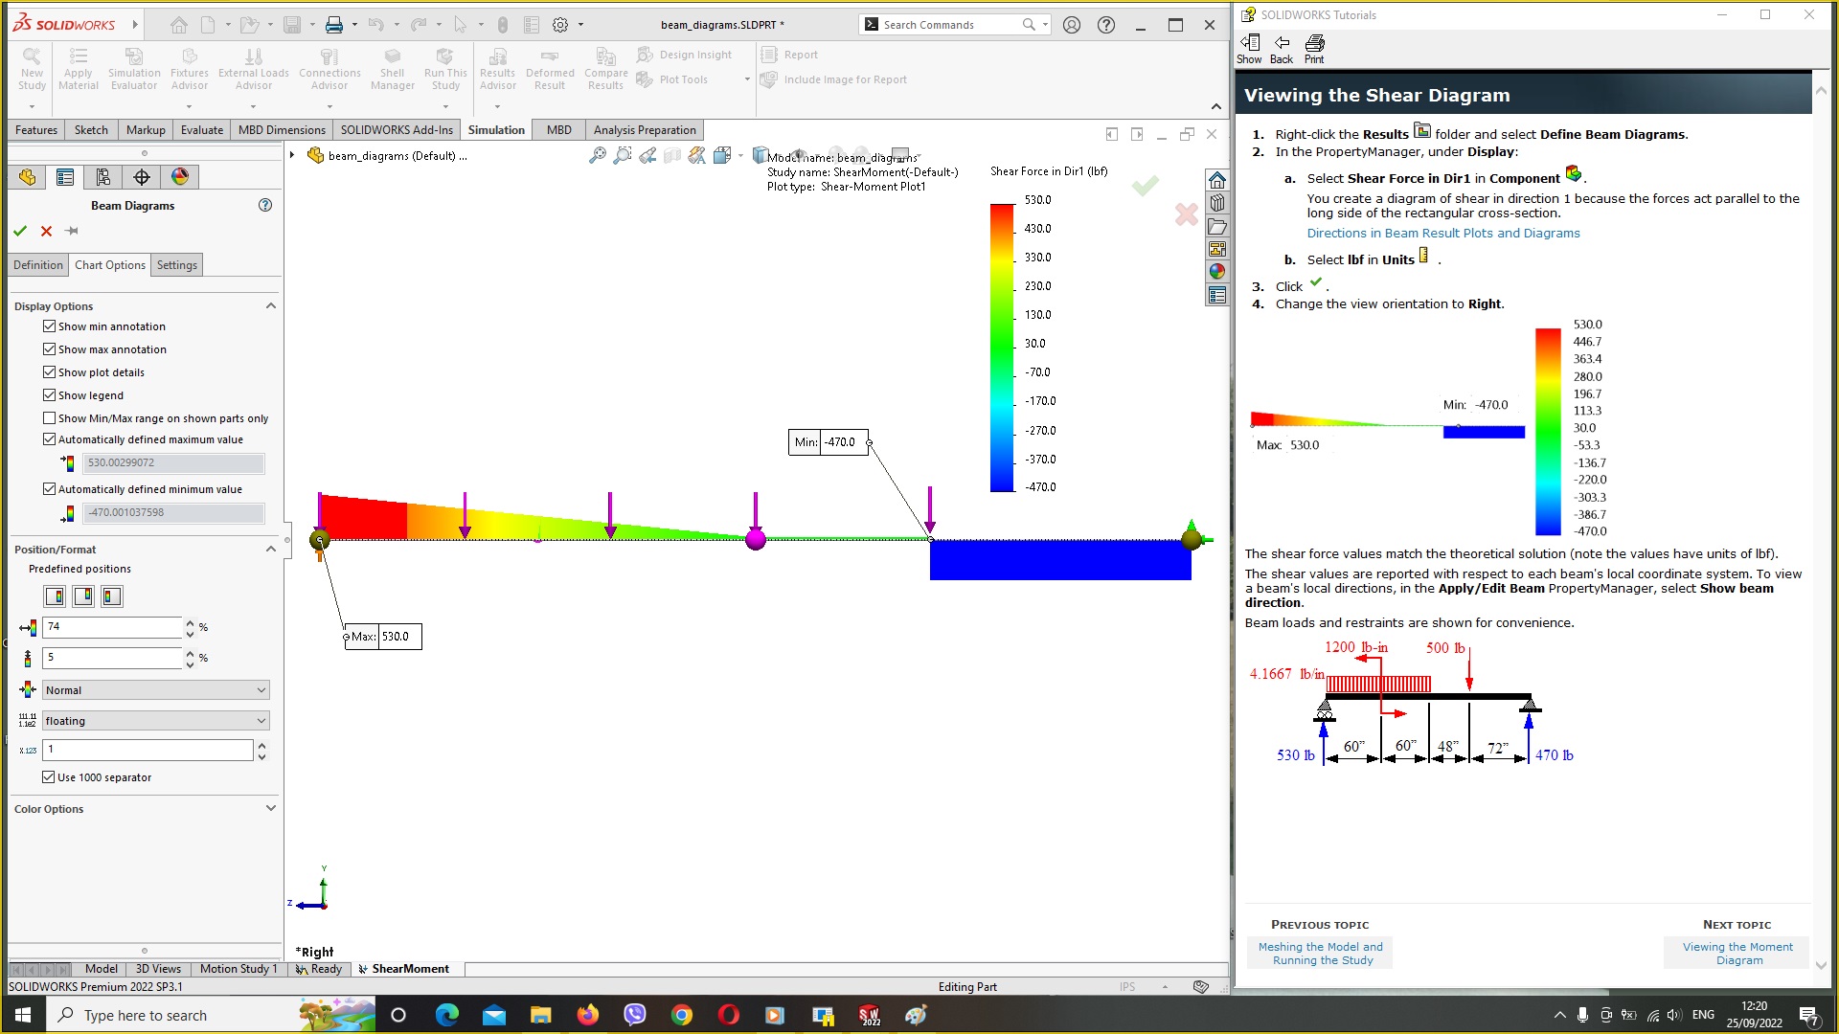Click Show in Tutorials window

pyautogui.click(x=1249, y=49)
